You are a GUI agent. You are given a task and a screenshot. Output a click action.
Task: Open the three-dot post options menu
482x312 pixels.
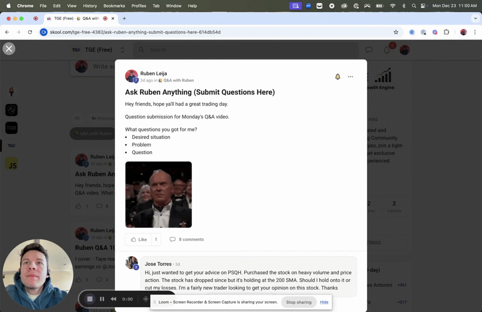pyautogui.click(x=350, y=77)
